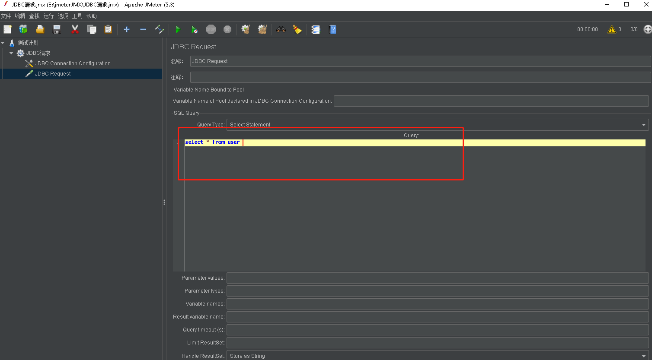Click the SQL query line 'select * from user'
The height and width of the screenshot is (360, 652).
[212, 142]
